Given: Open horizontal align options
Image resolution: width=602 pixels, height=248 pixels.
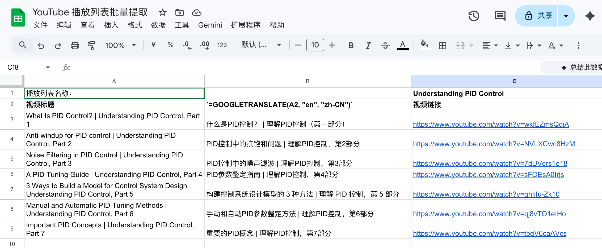Looking at the screenshot, I should point(490,46).
